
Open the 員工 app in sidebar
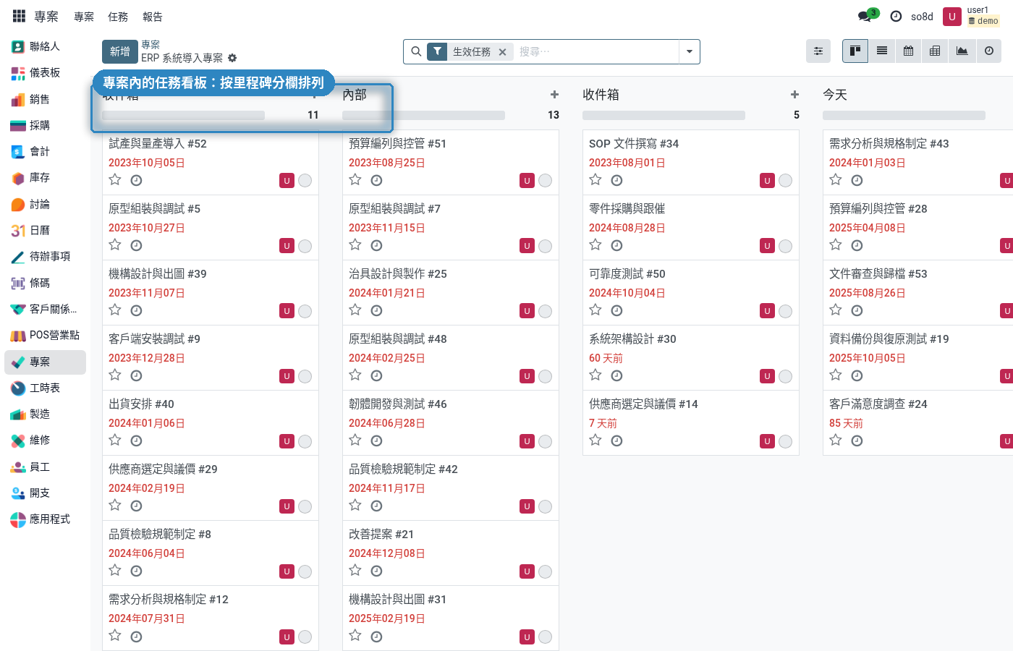coord(45,467)
